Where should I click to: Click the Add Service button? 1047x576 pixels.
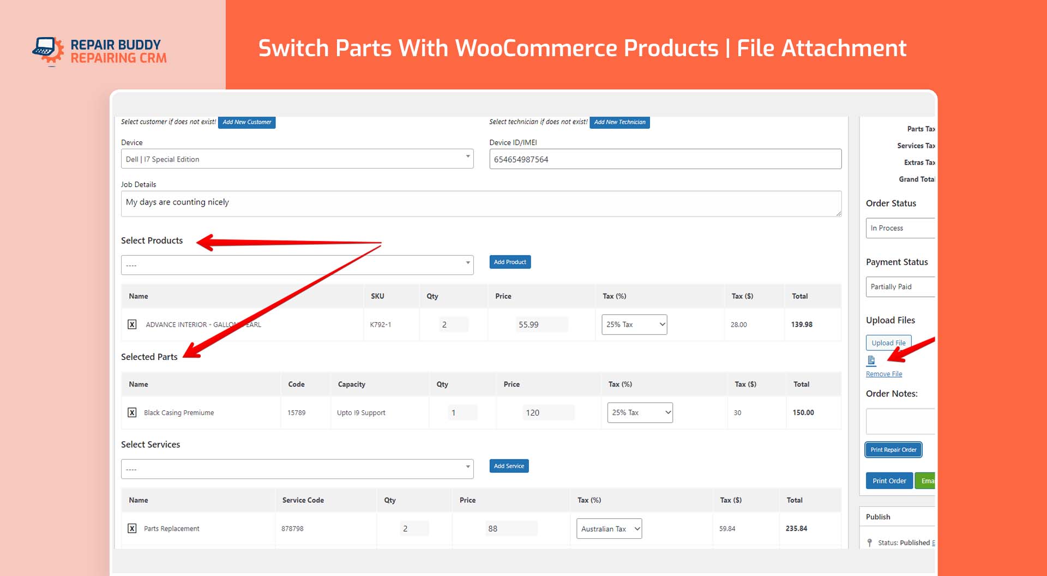coord(509,466)
